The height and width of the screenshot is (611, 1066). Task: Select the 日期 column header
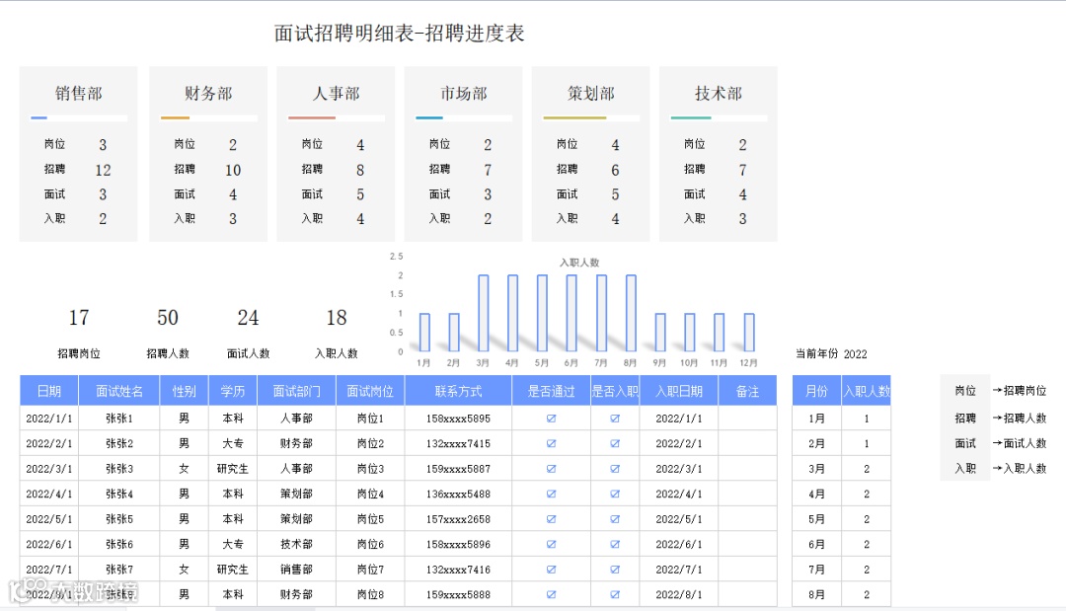[49, 391]
